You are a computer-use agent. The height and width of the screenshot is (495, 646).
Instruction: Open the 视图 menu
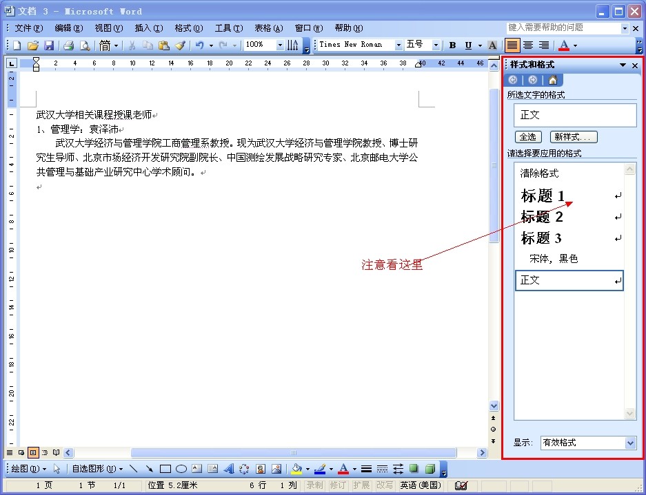point(109,28)
